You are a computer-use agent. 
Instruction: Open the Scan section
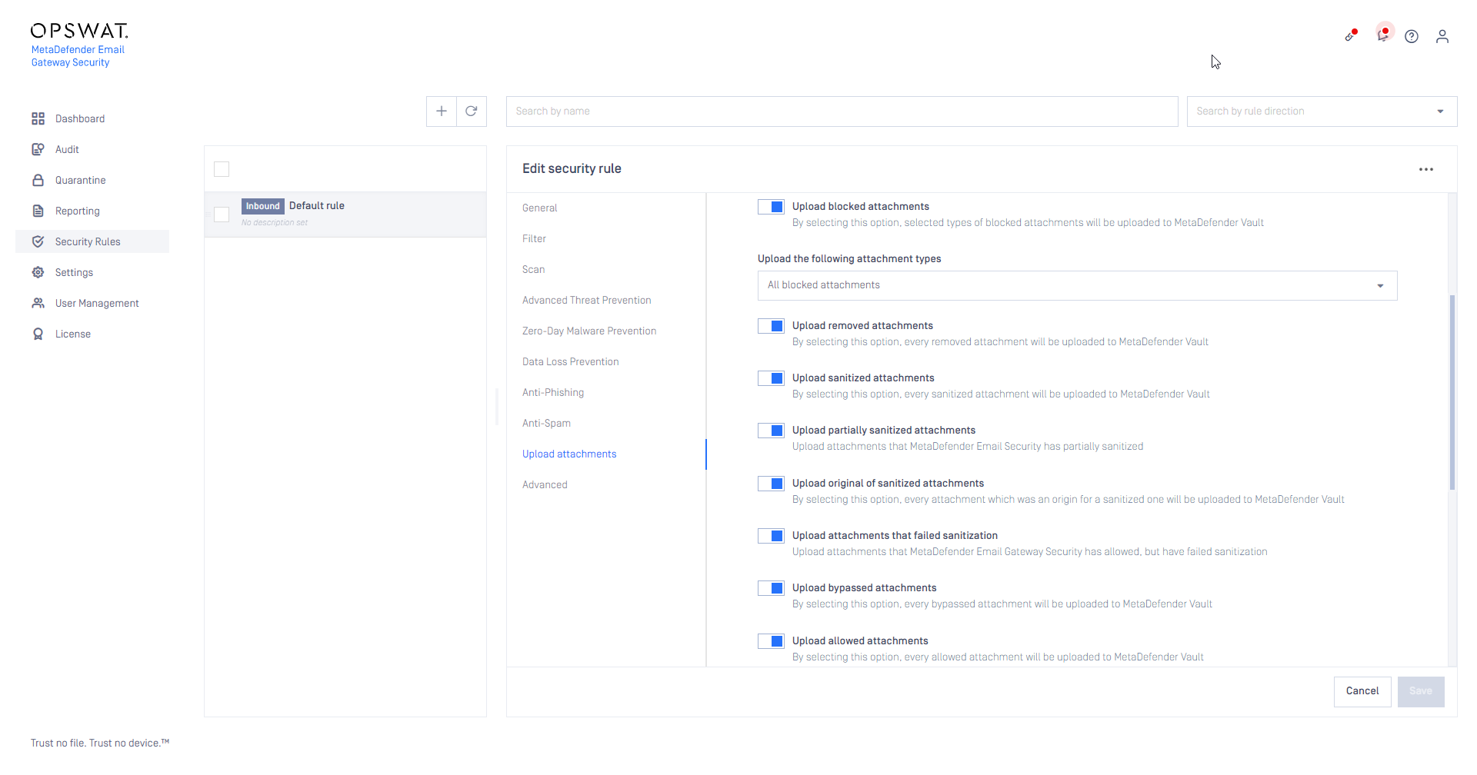point(533,270)
